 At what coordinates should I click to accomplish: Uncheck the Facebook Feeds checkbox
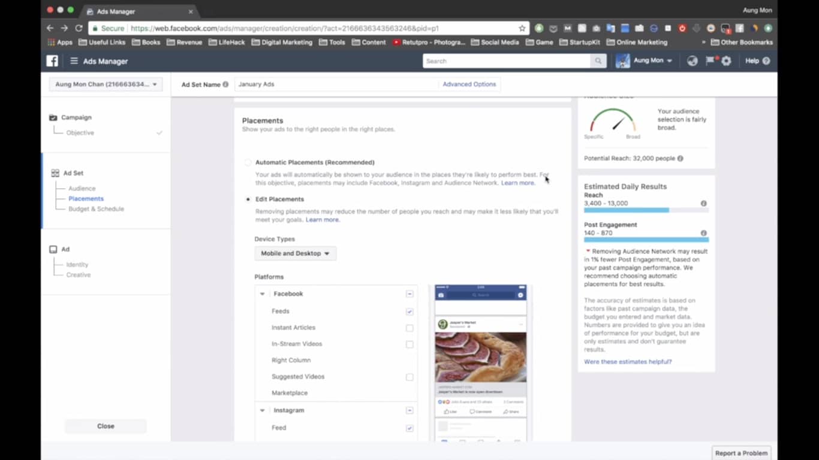[409, 311]
